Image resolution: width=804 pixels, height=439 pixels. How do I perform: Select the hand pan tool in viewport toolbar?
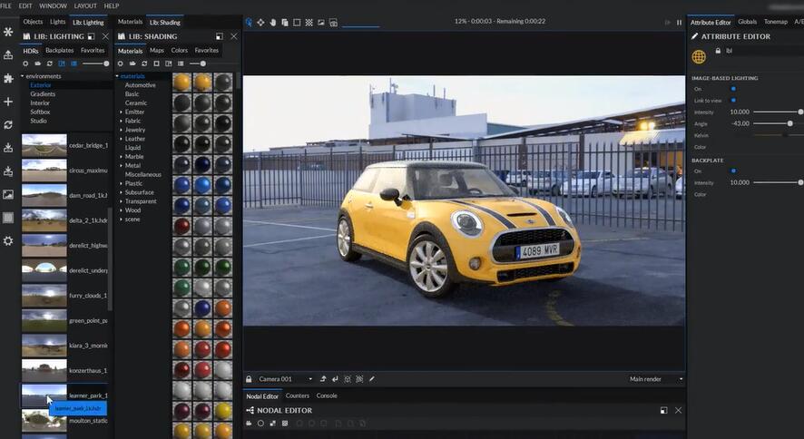tap(273, 23)
